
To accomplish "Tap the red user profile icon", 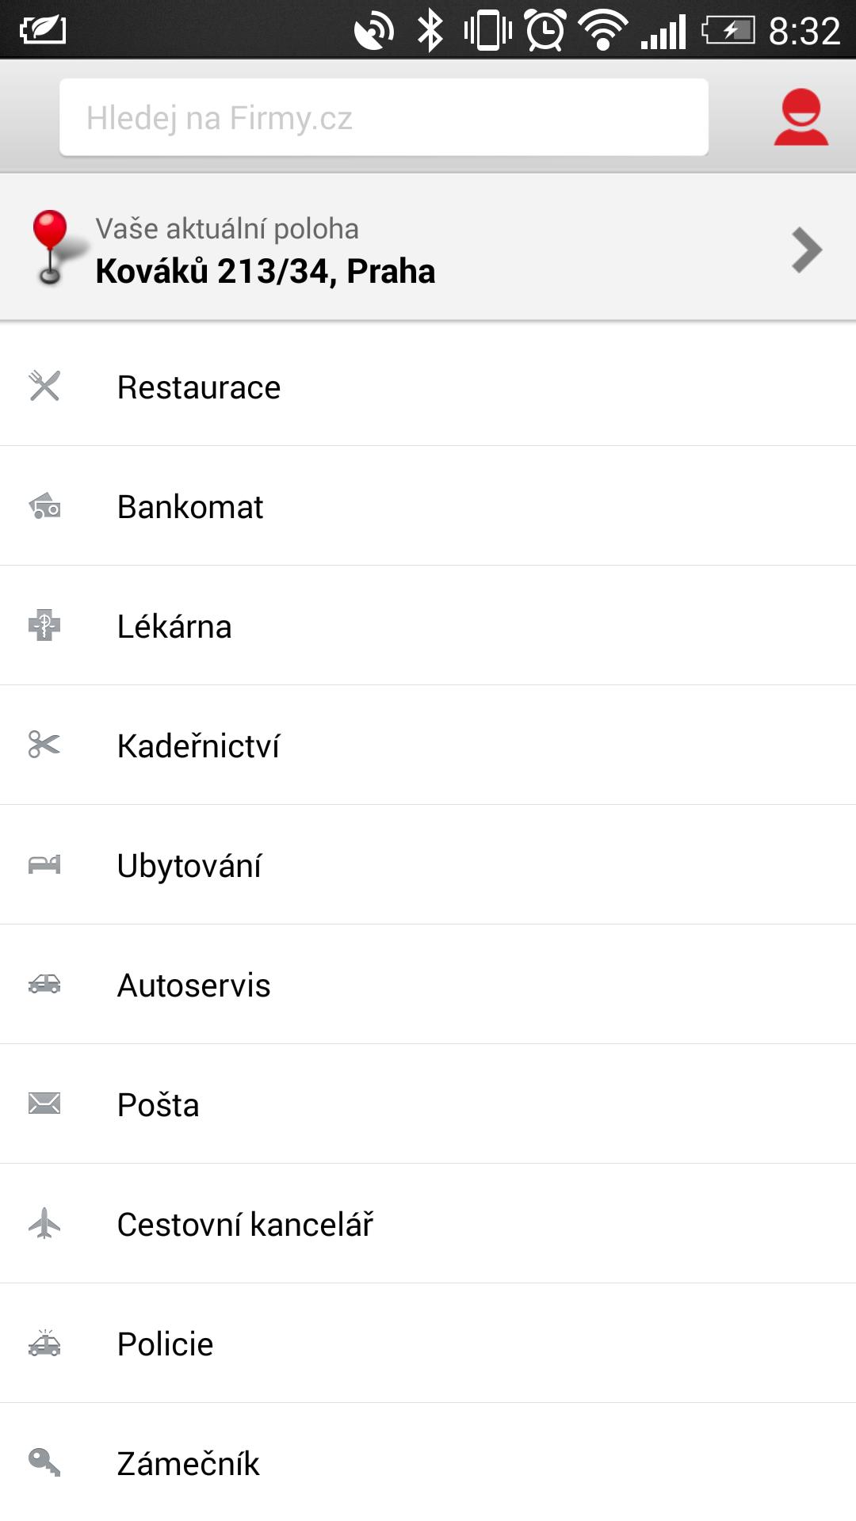I will tap(801, 117).
